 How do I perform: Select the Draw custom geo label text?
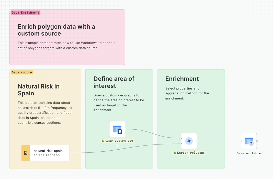coord(119,141)
